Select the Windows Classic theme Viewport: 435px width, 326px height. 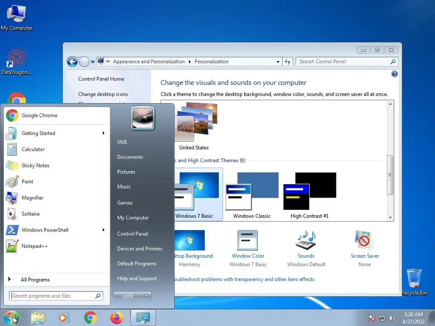tap(251, 195)
